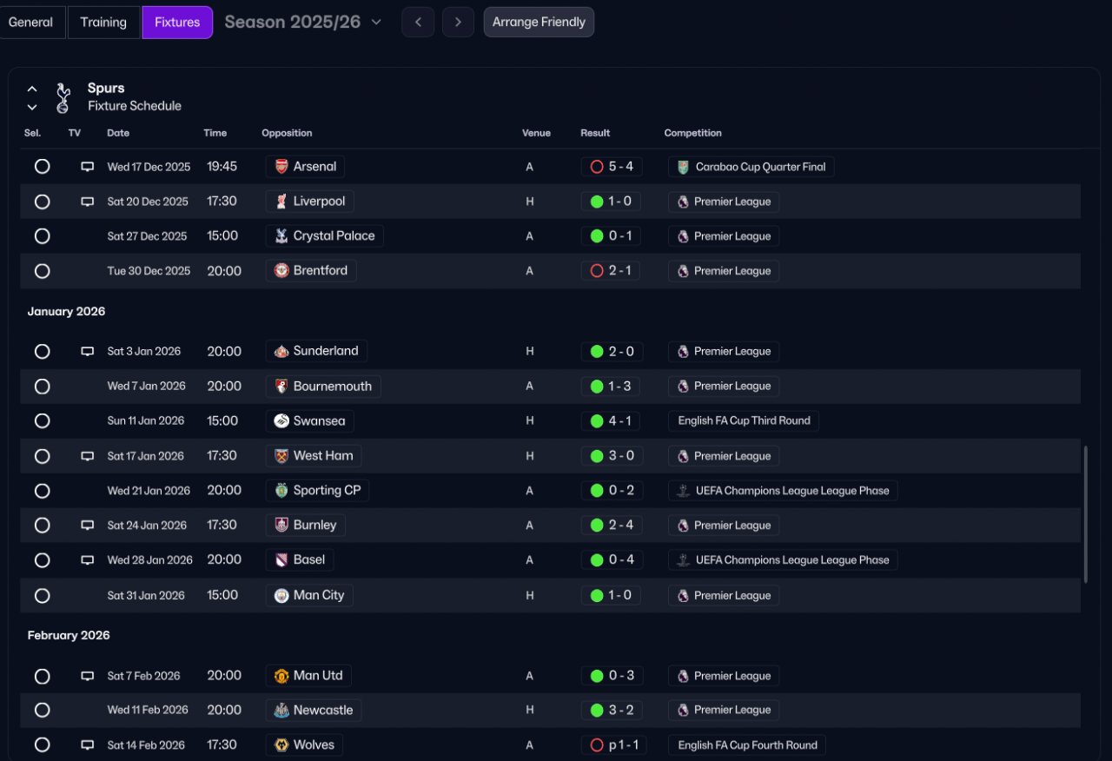
Task: Go to the previous season arrow
Action: pos(418,23)
